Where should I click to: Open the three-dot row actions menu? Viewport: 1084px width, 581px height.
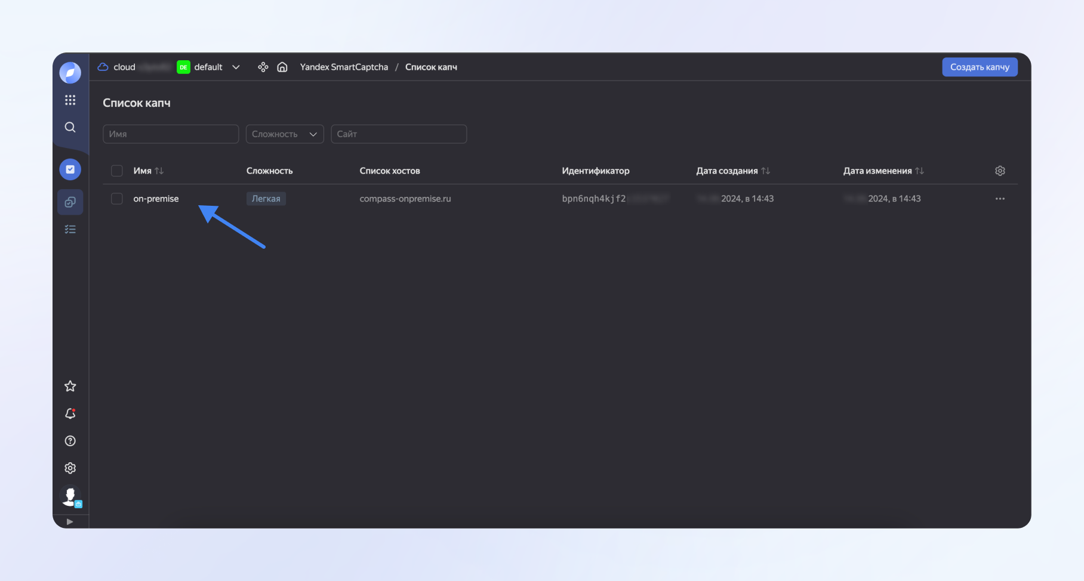point(1000,199)
